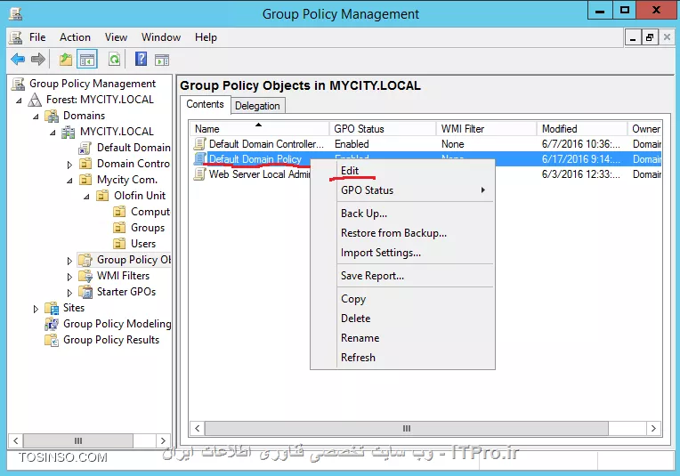The image size is (680, 476).
Task: Open the Window menu
Action: tap(161, 37)
